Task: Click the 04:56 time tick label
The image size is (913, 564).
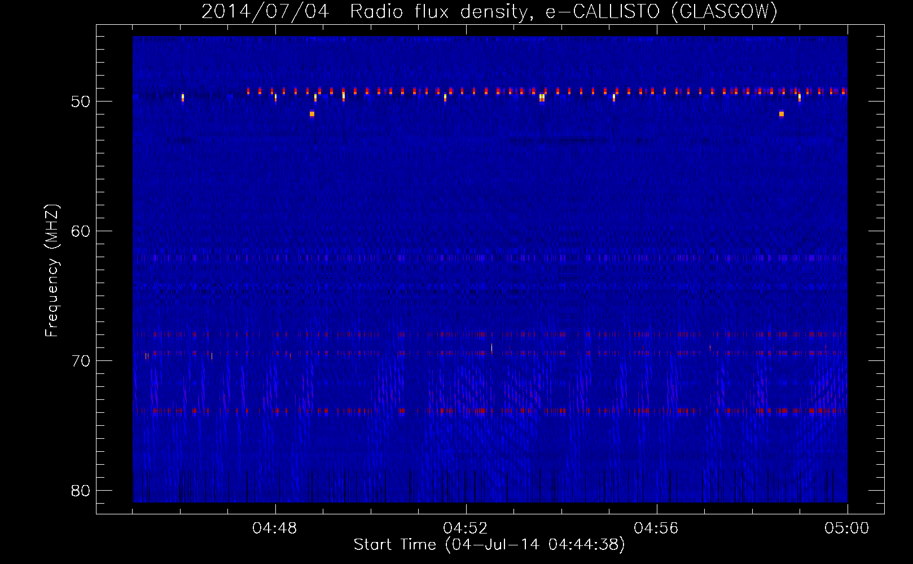Action: (x=656, y=528)
